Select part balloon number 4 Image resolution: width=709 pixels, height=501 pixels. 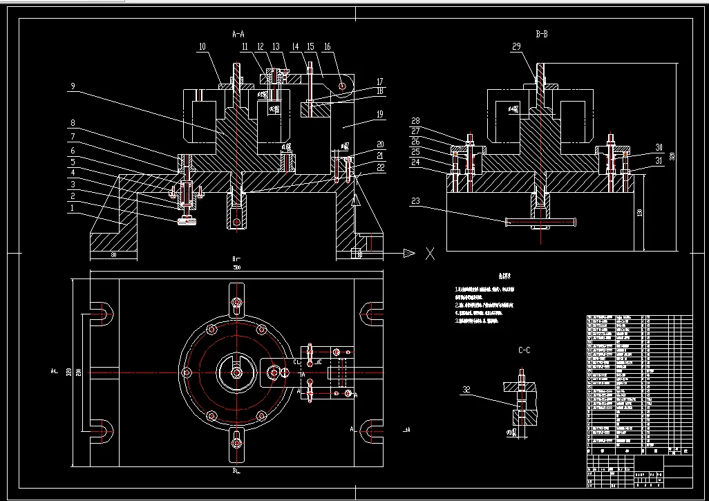(x=73, y=172)
